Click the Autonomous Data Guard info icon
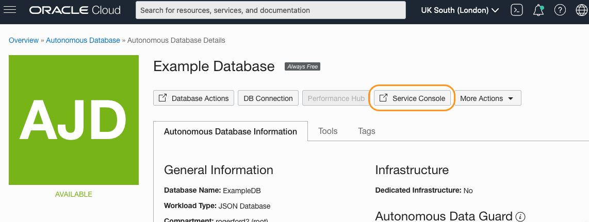This screenshot has width=589, height=222. pos(520,216)
